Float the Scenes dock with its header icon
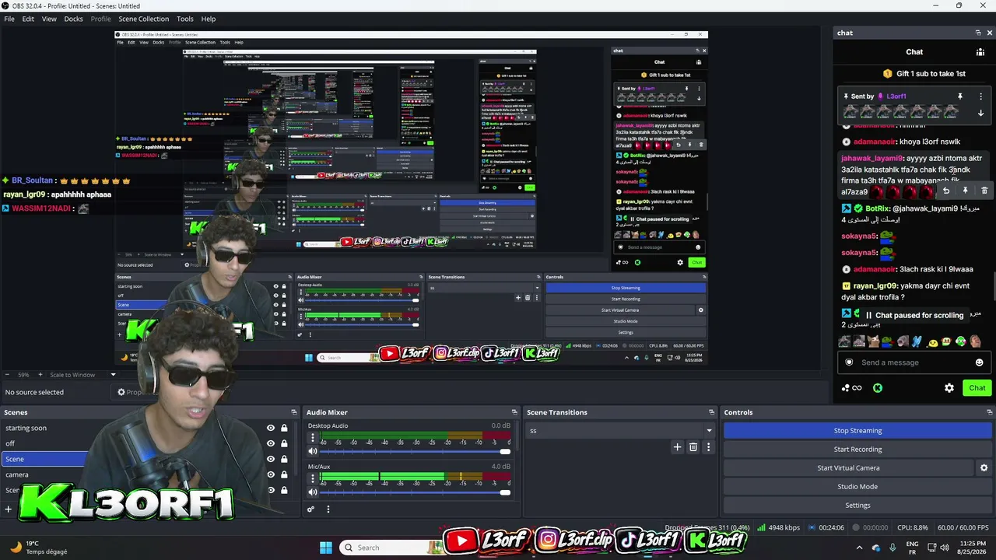This screenshot has width=996, height=560. tap(294, 412)
